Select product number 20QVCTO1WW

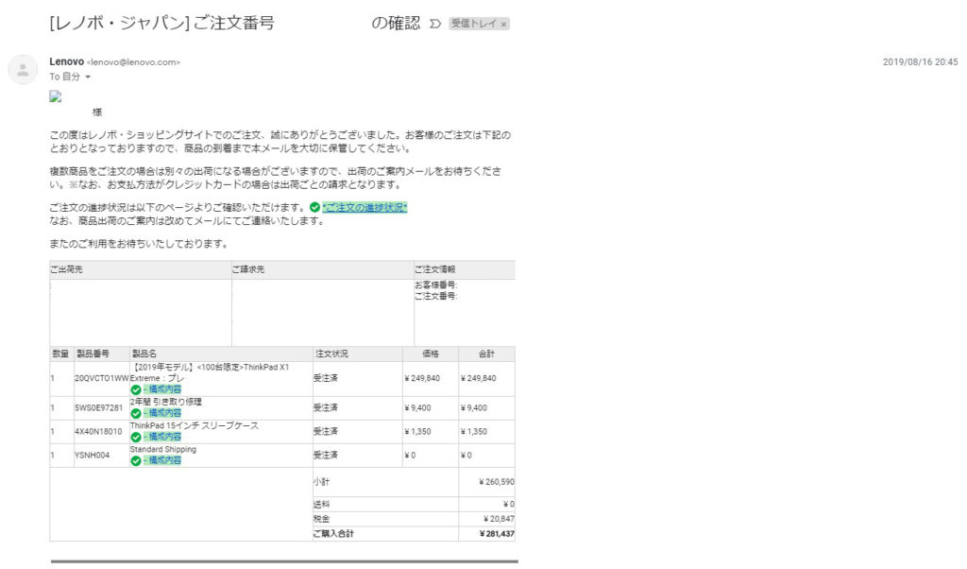[x=102, y=378]
